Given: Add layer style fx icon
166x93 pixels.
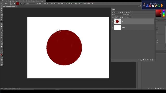Looking at the screenshot, I should (x=141, y=60).
